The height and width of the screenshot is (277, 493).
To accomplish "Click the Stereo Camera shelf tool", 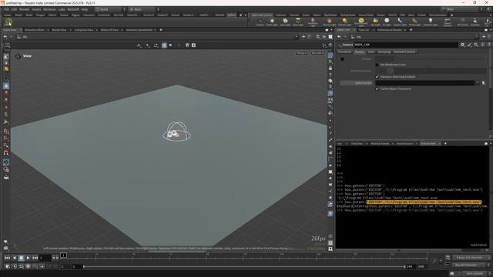I will 448,22.
